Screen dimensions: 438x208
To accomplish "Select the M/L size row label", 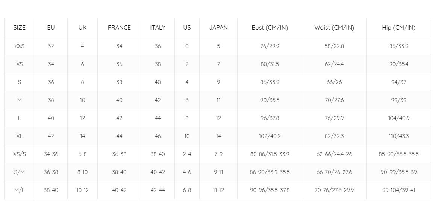I will pyautogui.click(x=20, y=190).
